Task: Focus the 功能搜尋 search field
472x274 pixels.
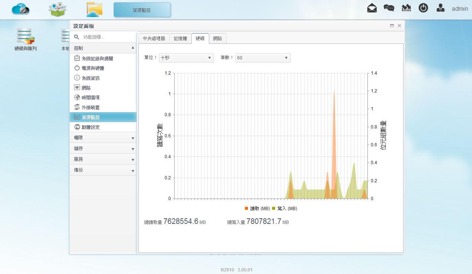Action: click(x=108, y=37)
